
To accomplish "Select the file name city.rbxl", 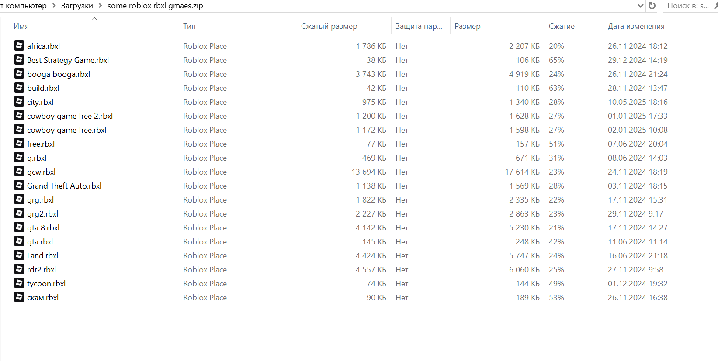I will click(x=40, y=102).
